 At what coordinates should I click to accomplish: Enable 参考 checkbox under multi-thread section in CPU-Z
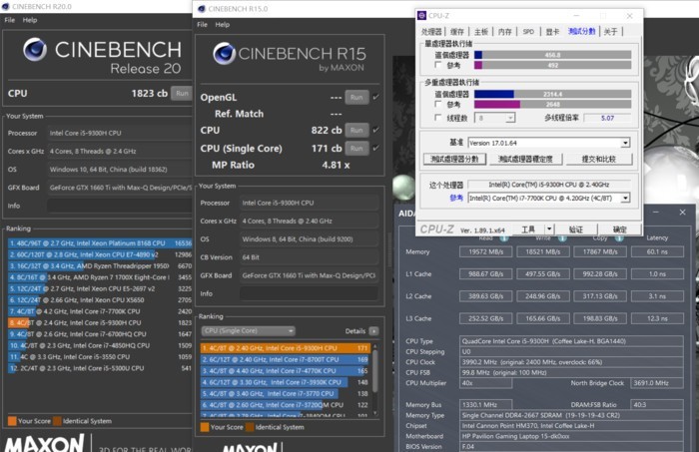point(438,104)
